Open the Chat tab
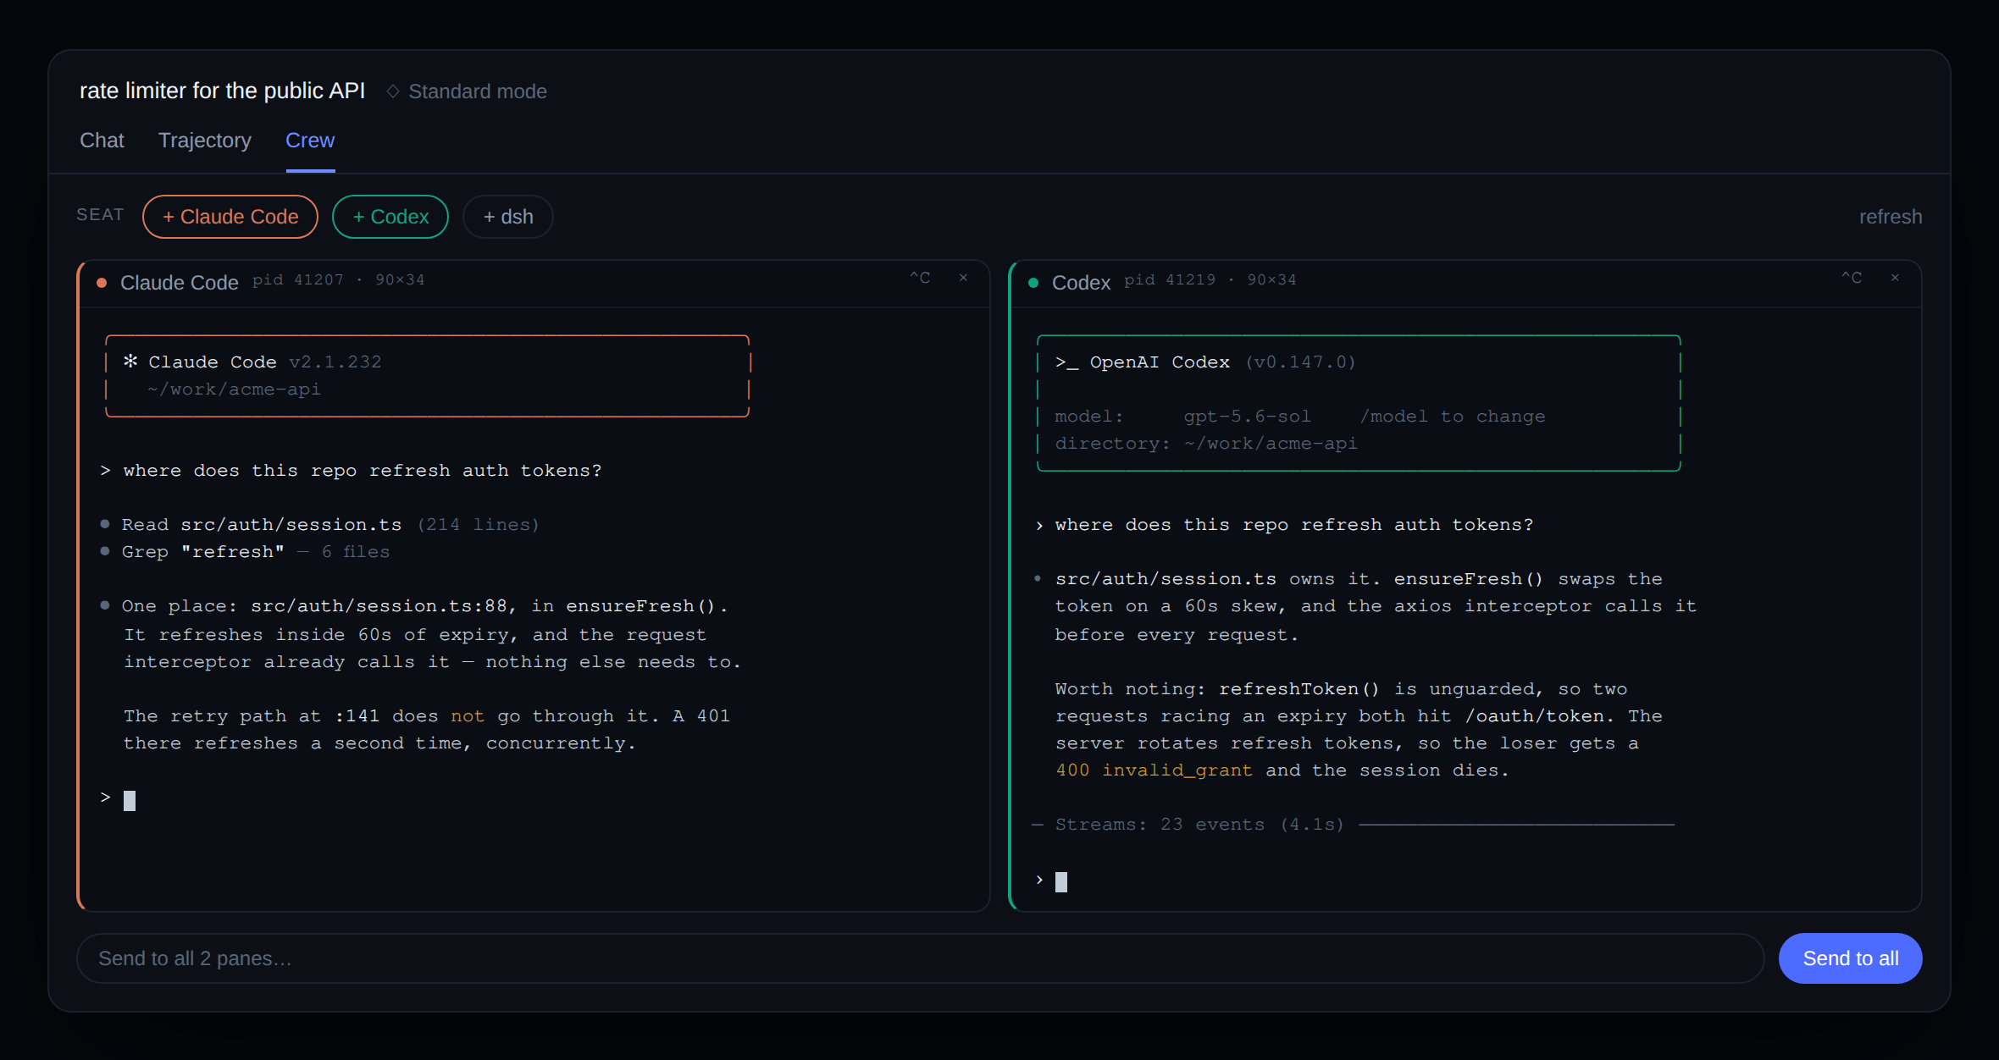The image size is (1999, 1060). tap(102, 141)
